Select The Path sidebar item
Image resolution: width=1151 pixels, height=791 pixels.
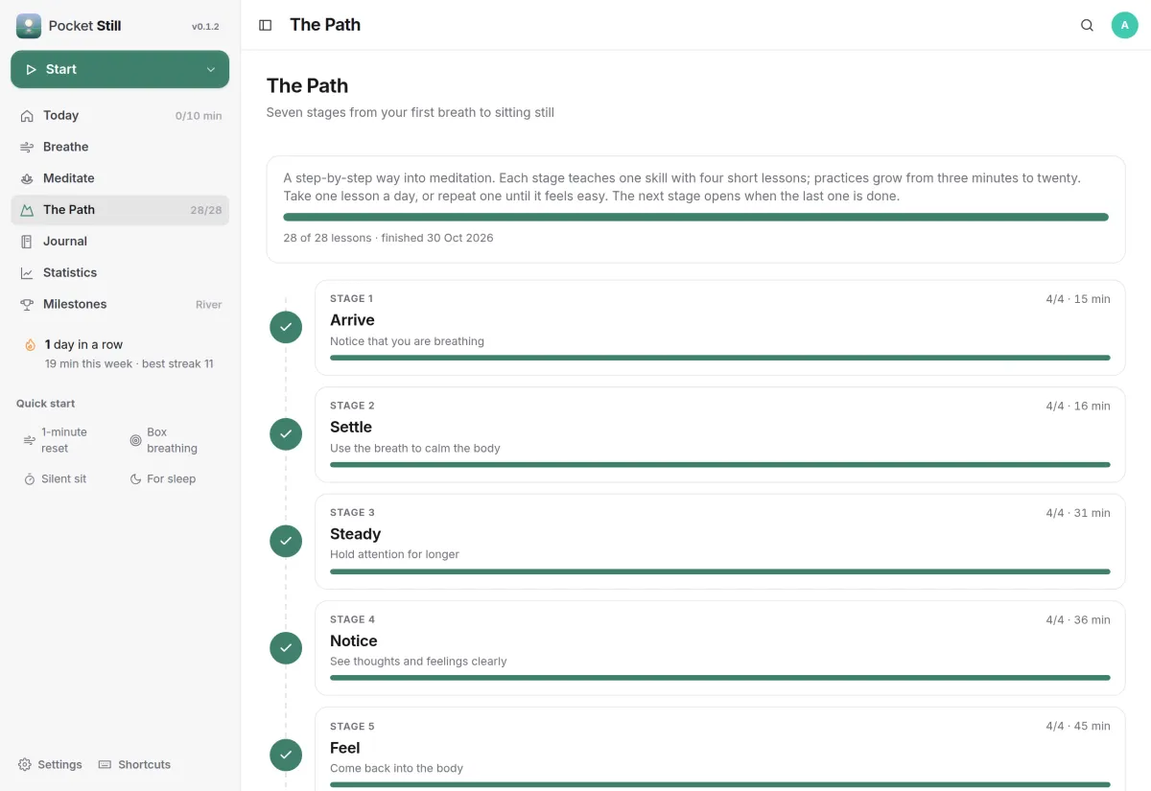[120, 210]
